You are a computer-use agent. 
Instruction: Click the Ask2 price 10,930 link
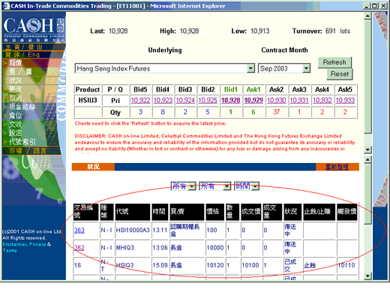coord(277,101)
